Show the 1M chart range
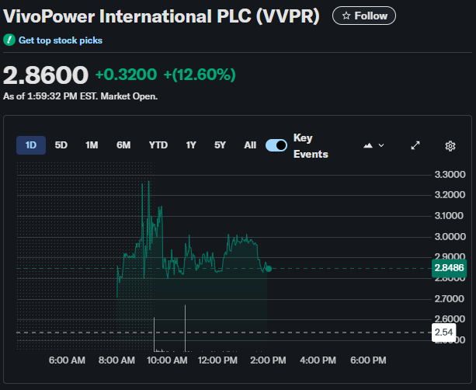476x390 pixels. tap(92, 145)
